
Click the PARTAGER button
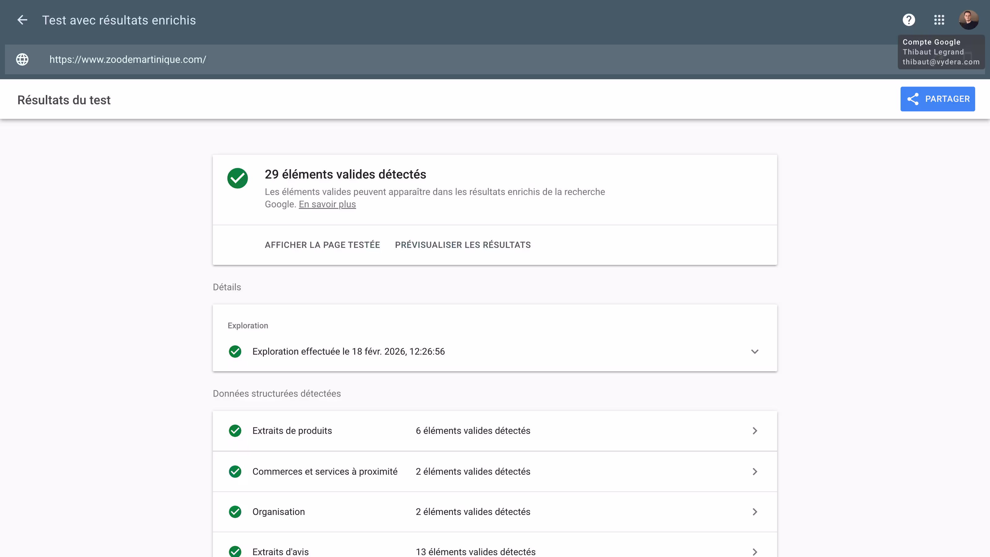coord(938,99)
